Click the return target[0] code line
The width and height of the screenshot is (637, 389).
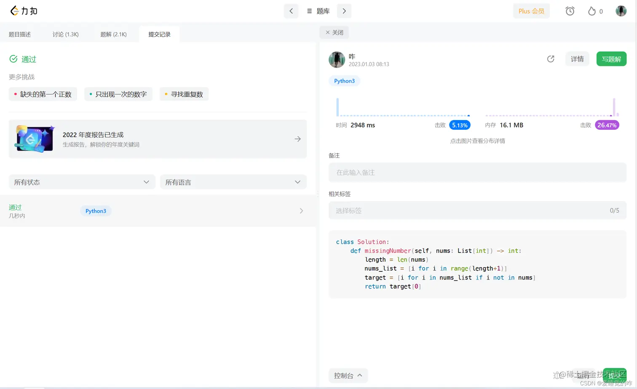click(x=393, y=287)
